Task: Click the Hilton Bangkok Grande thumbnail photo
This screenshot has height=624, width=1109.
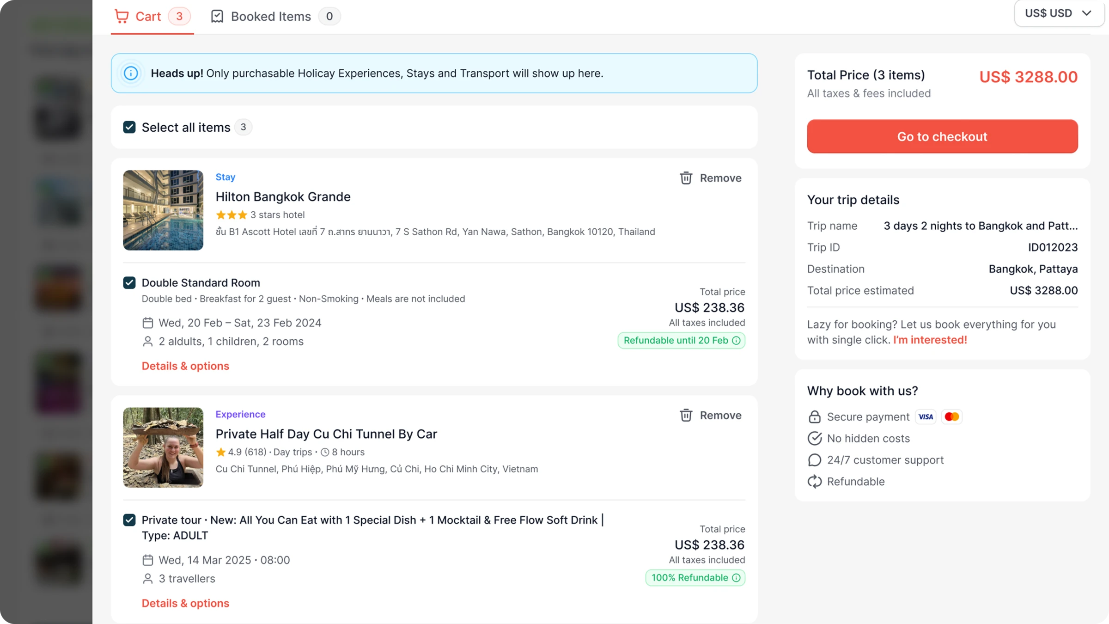Action: (x=163, y=210)
